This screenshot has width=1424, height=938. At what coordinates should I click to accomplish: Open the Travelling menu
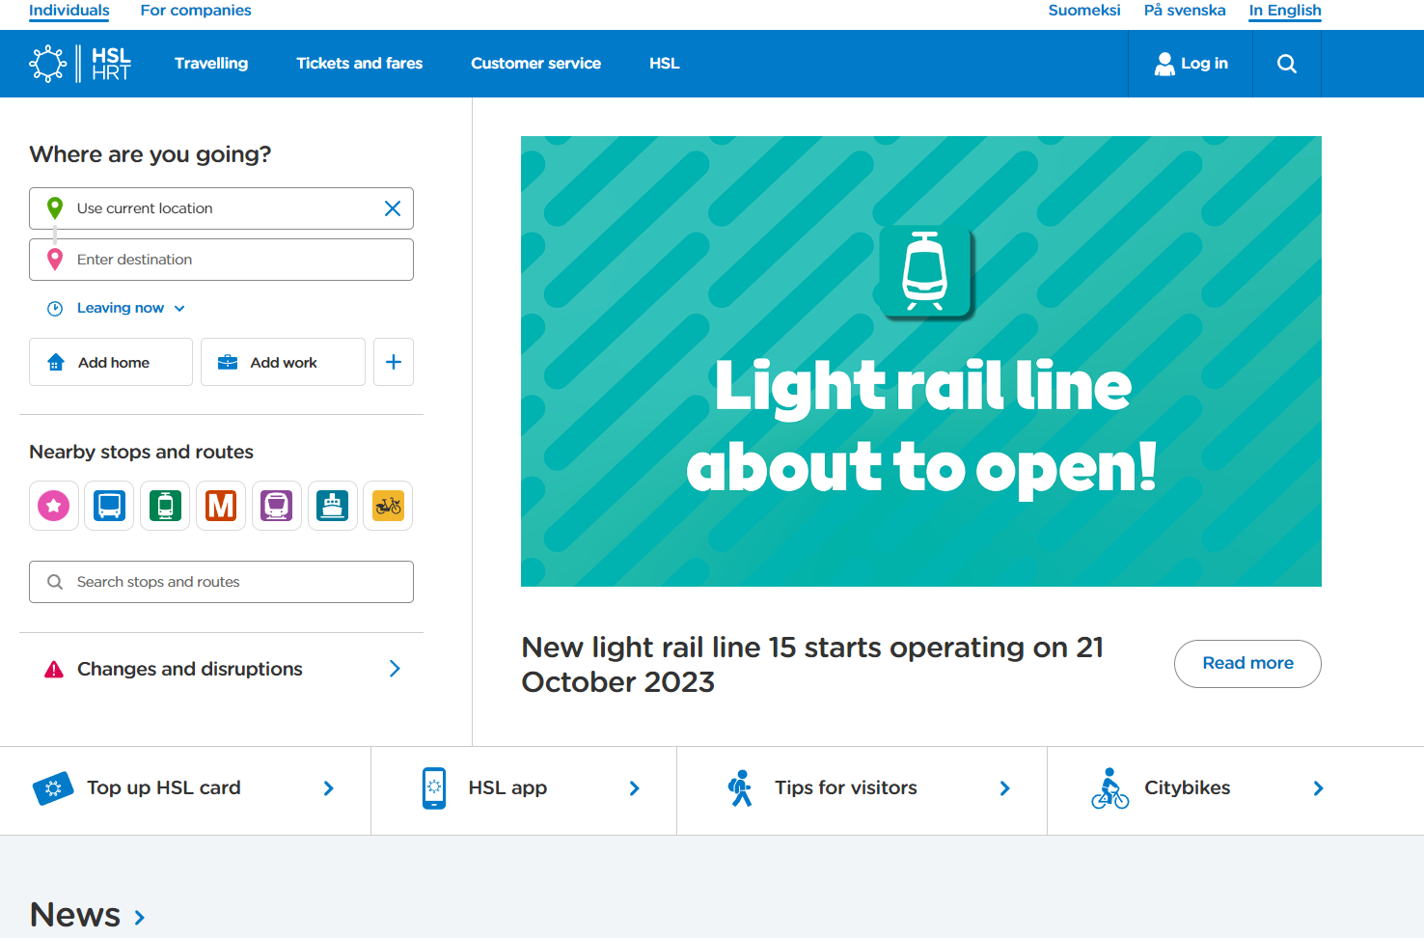211,64
